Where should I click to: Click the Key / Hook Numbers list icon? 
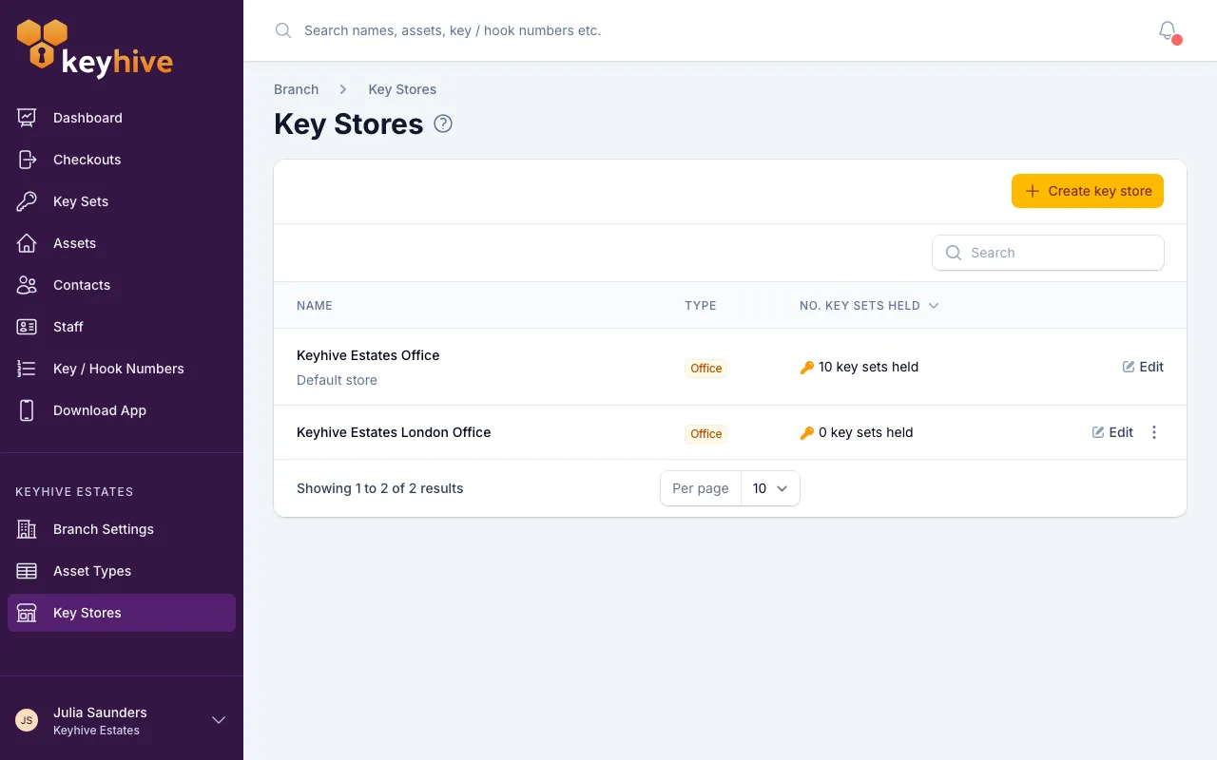point(27,369)
